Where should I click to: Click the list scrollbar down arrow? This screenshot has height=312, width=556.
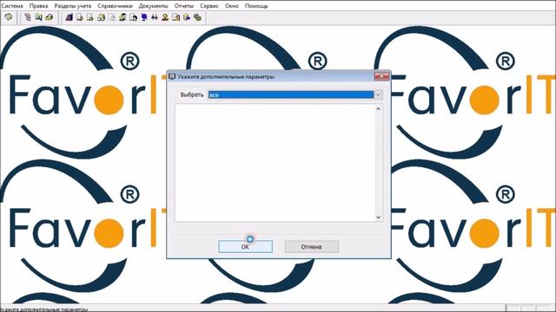pyautogui.click(x=379, y=218)
